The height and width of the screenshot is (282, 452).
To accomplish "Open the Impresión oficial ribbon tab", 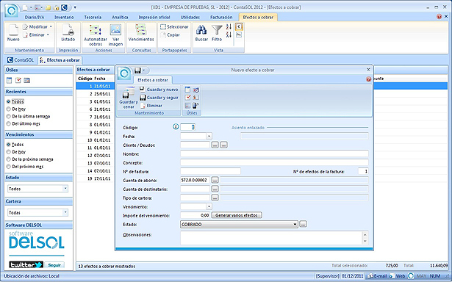I will pos(154,18).
